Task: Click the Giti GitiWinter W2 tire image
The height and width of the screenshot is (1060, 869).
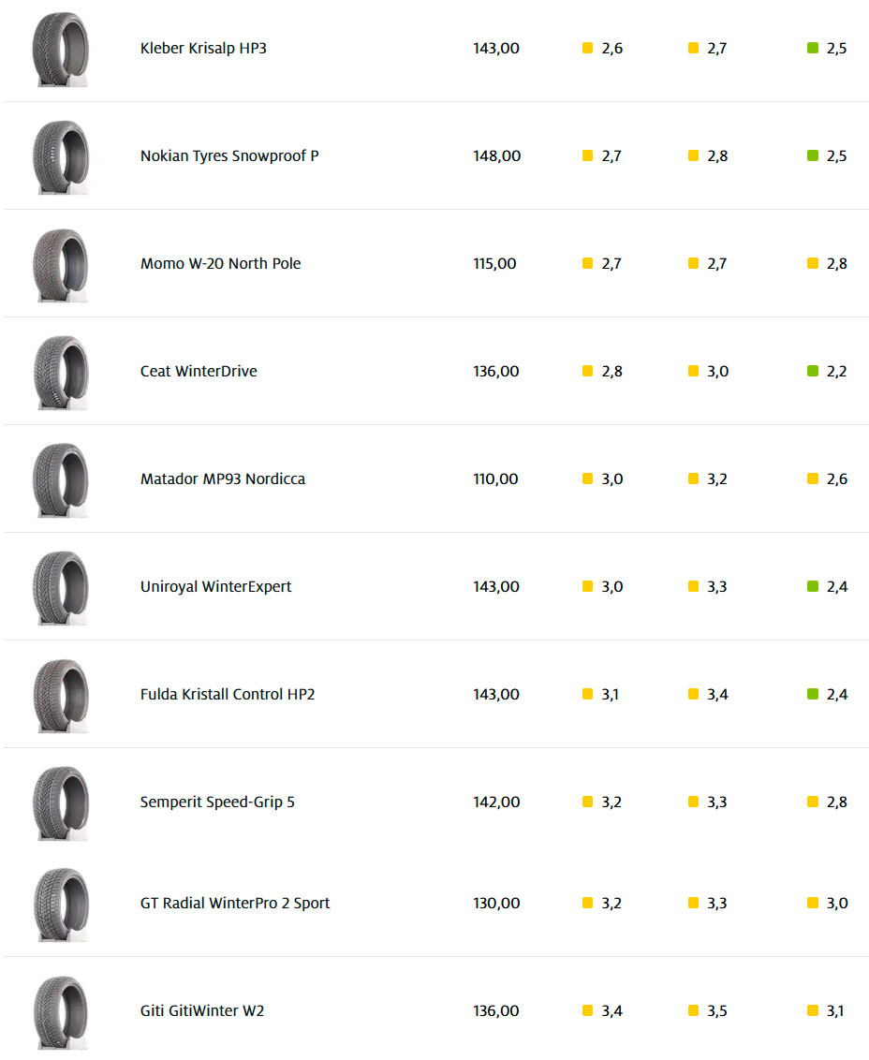Action: pyautogui.click(x=61, y=1011)
